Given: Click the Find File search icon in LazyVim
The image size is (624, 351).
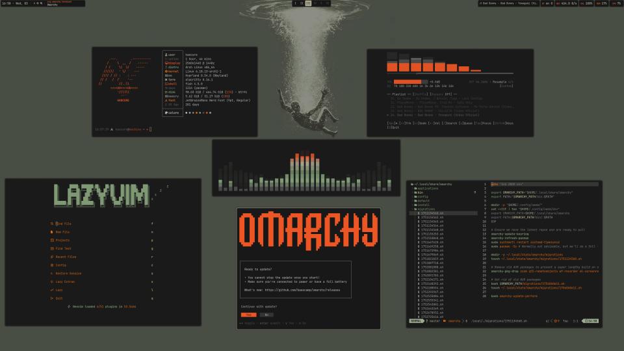Looking at the screenshot, I should [51, 223].
